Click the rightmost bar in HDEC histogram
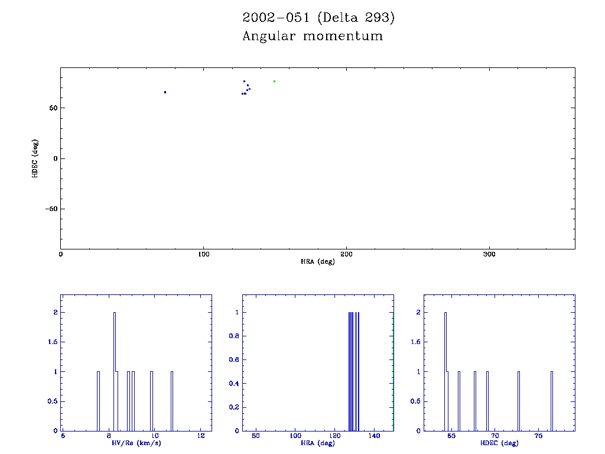Image resolution: width=605 pixels, height=454 pixels. click(x=552, y=401)
